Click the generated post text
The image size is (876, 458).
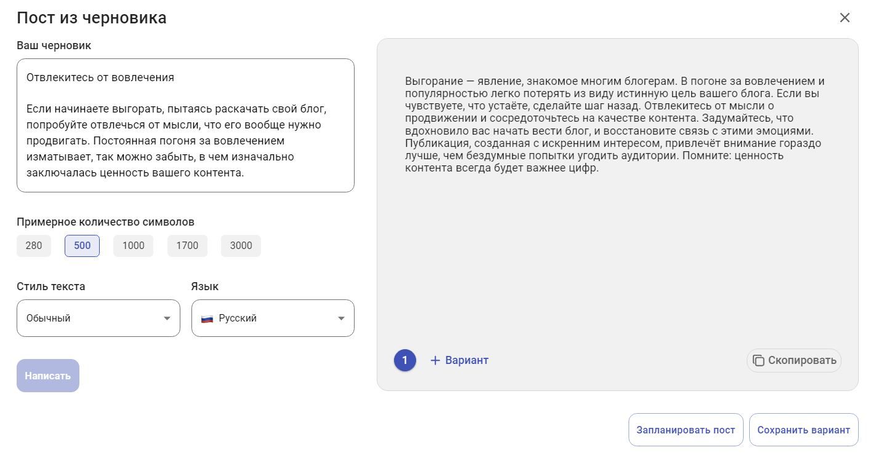point(614,125)
